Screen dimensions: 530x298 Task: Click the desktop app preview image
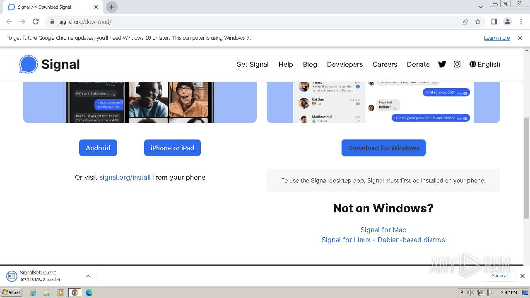point(383,102)
